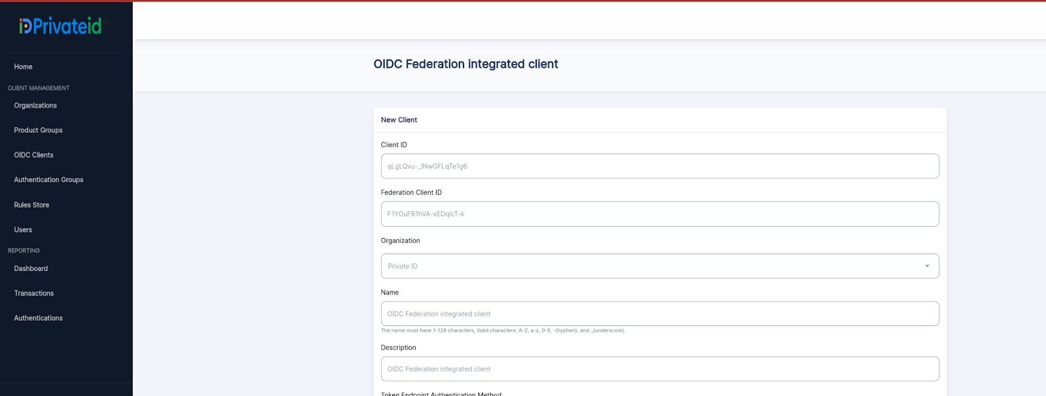
Task: Select Rules Store in the sidebar
Action: 32,205
